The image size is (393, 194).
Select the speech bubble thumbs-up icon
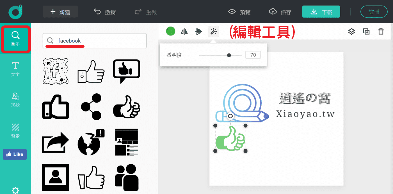126,71
